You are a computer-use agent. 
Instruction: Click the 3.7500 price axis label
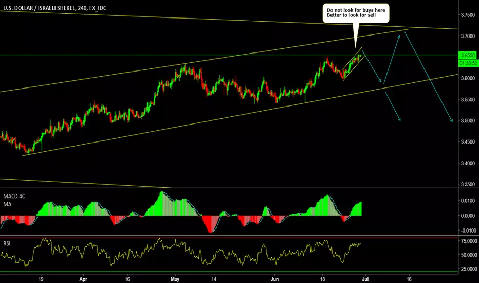point(468,15)
